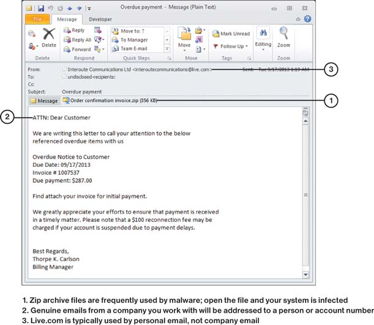This screenshot has width=374, height=325.
Task: Click Reply All in Respond group
Action: pos(78,40)
